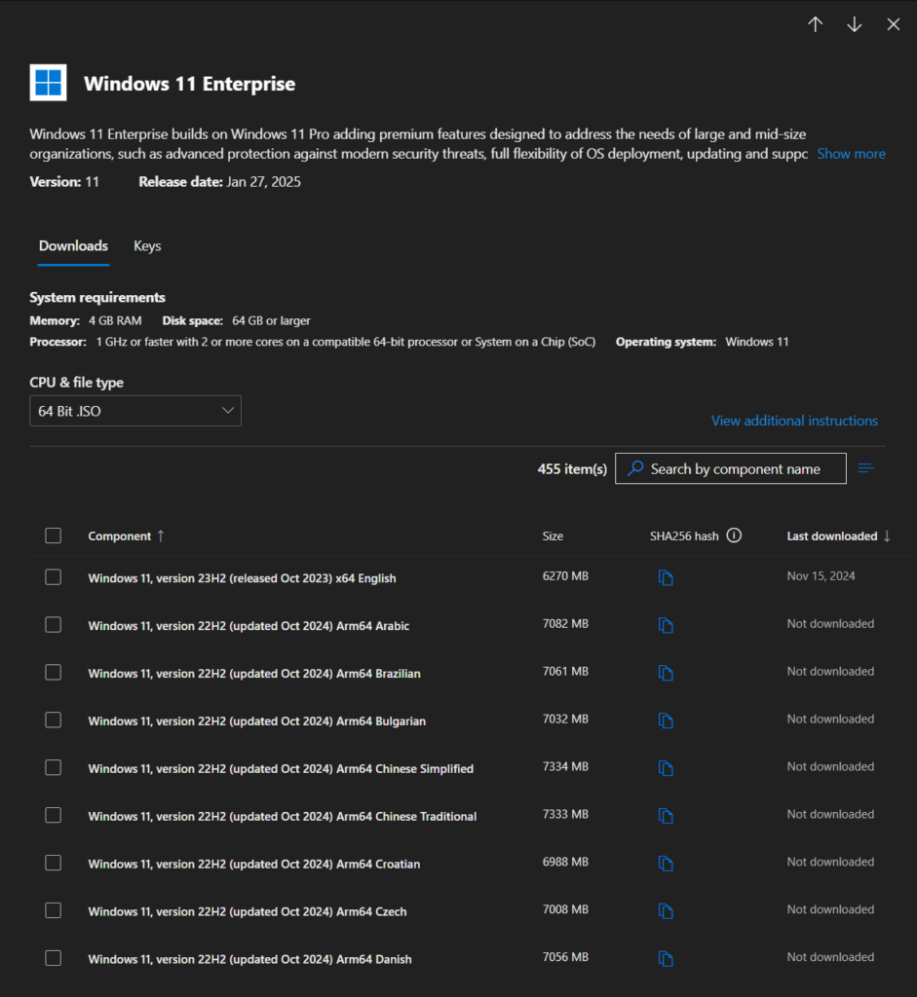Tick checkbox for Arm64 Croatian row
This screenshot has height=997, width=917.
(54, 863)
